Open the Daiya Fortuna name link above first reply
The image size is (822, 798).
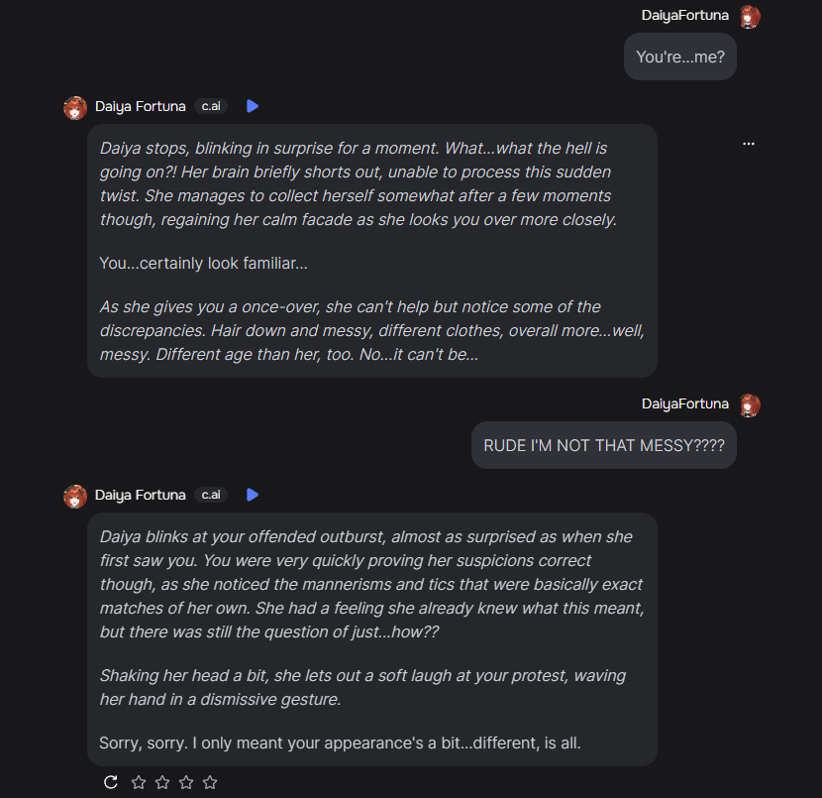click(140, 106)
